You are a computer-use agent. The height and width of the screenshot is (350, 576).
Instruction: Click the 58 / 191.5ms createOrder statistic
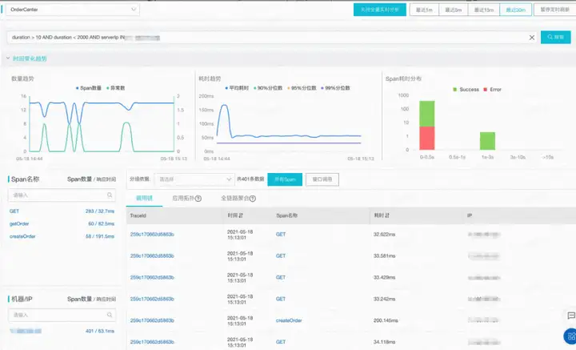click(x=100, y=236)
